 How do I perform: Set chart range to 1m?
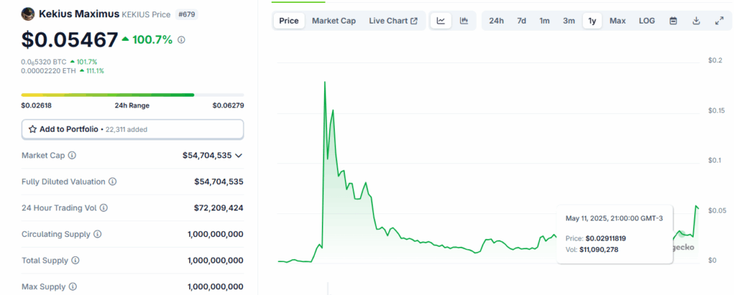(545, 21)
